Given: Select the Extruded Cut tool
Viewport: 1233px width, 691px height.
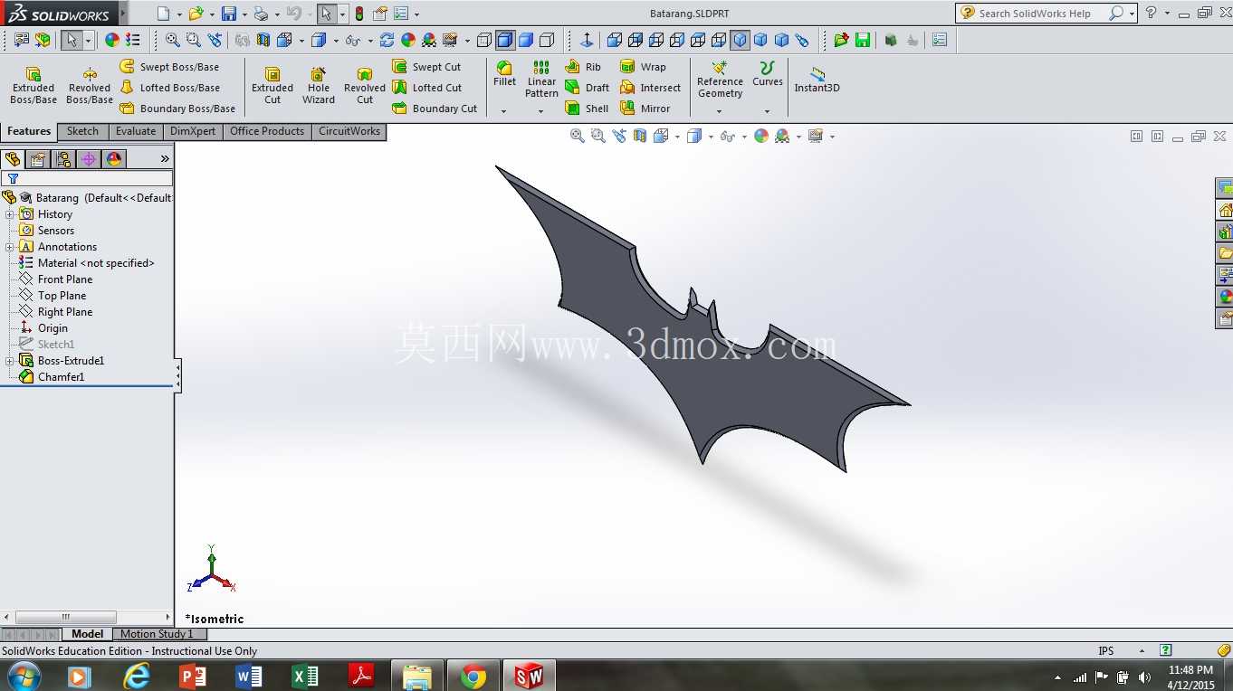Looking at the screenshot, I should 272,85.
